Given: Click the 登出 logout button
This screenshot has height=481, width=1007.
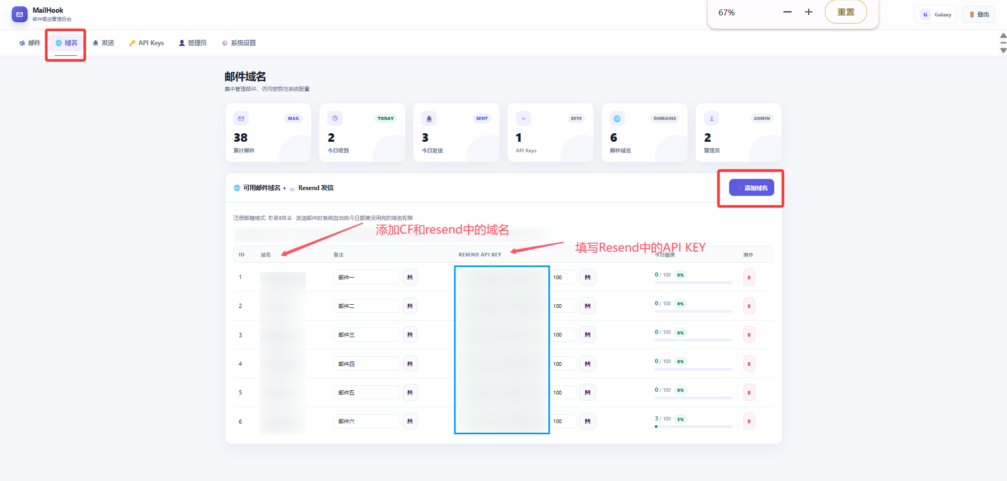Looking at the screenshot, I should pos(978,14).
